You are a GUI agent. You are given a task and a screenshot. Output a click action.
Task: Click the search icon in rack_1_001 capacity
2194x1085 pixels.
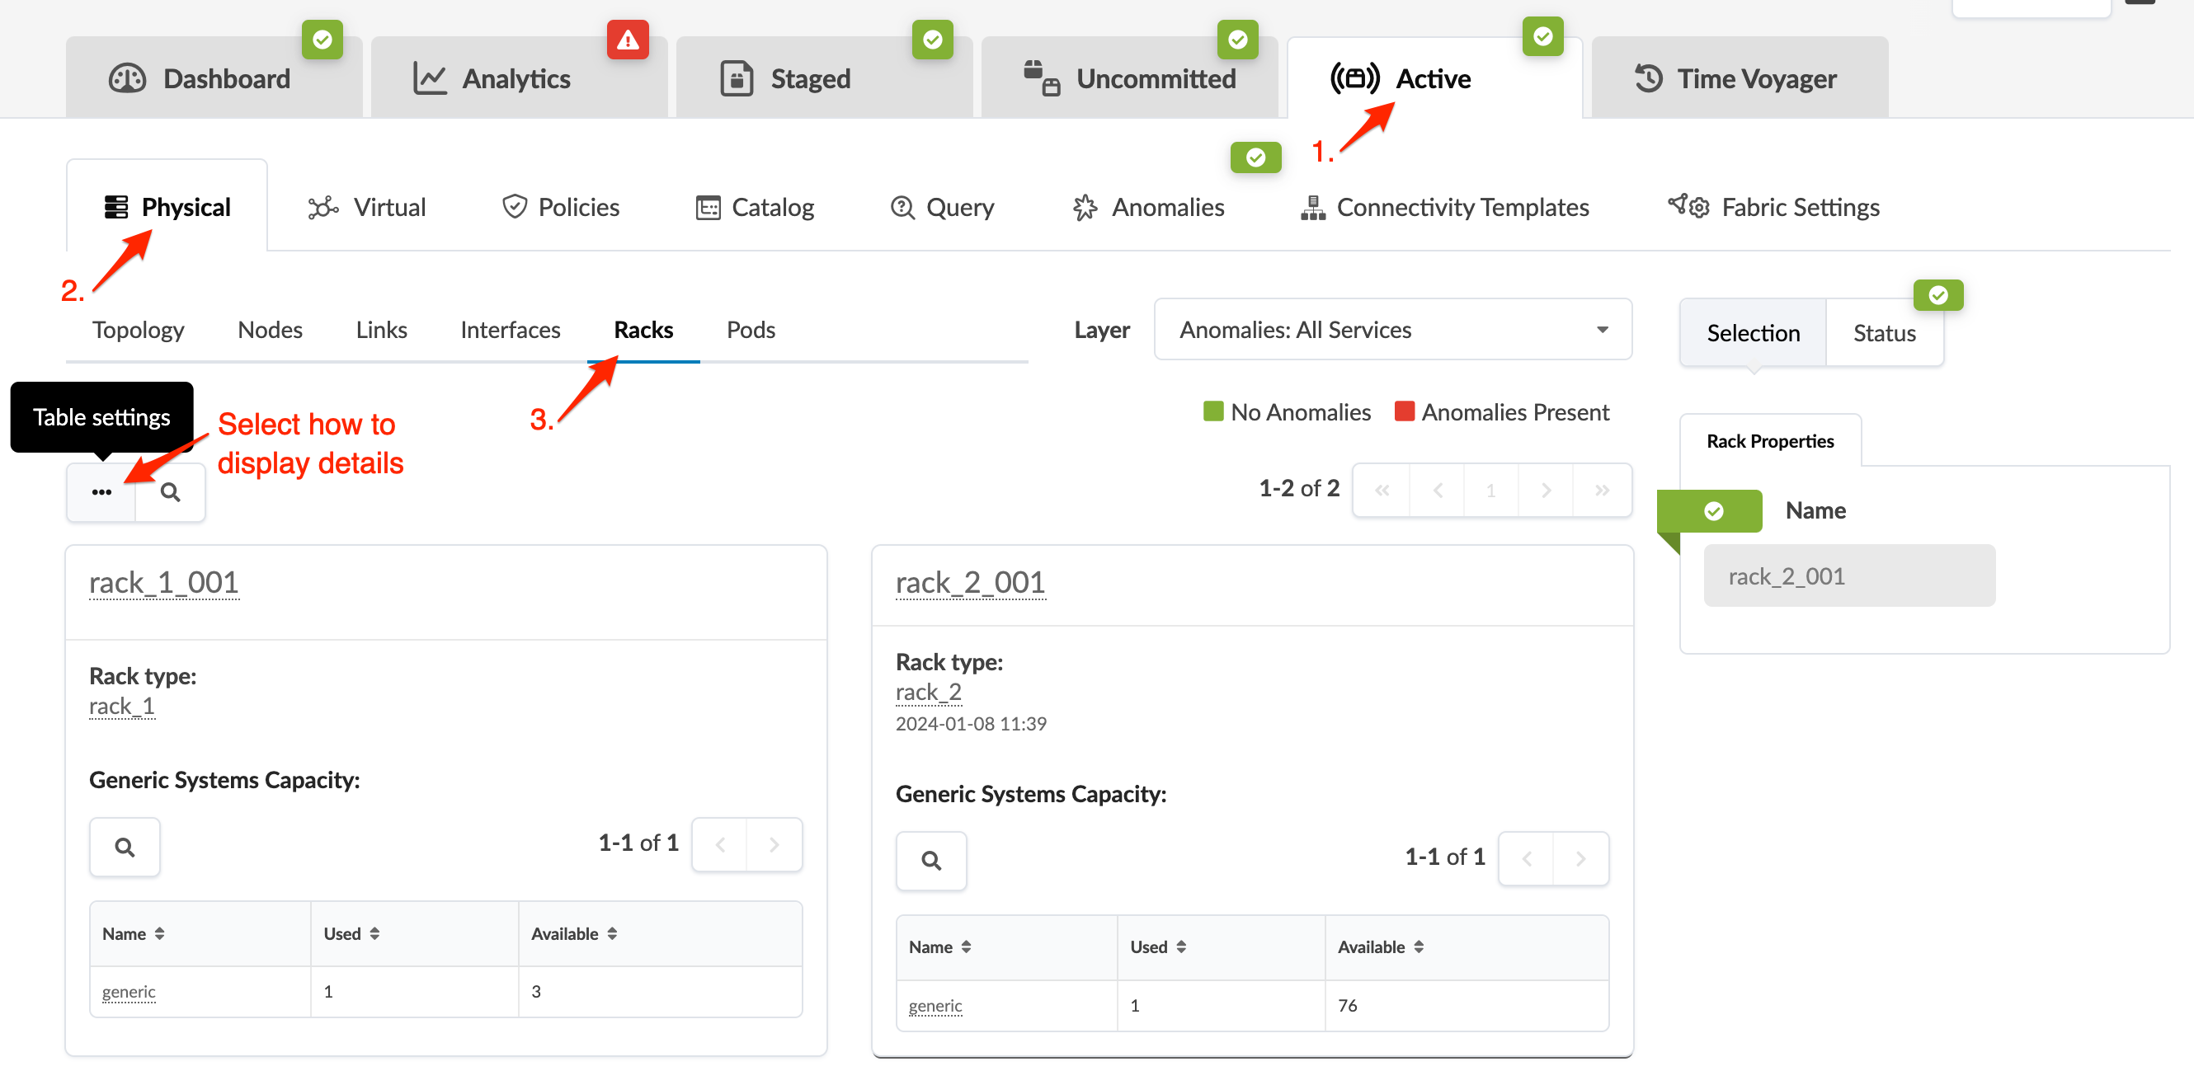coord(125,847)
